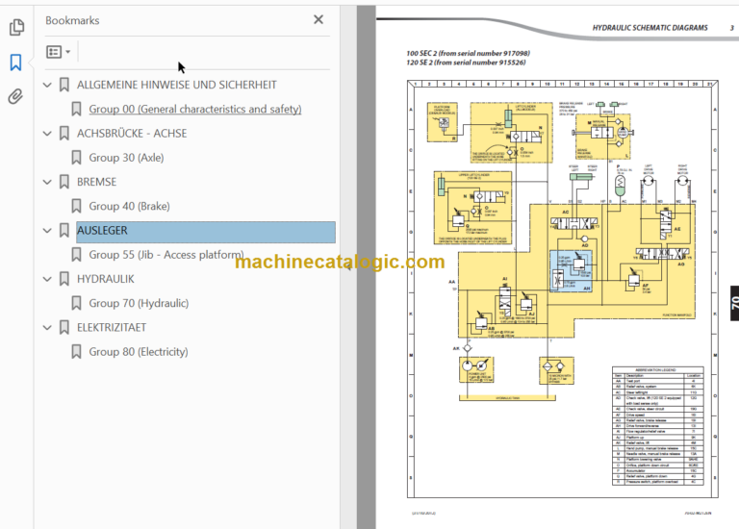Click the bookmark icon beside BREMSE
Screen dimensions: 739x529
tap(64, 182)
